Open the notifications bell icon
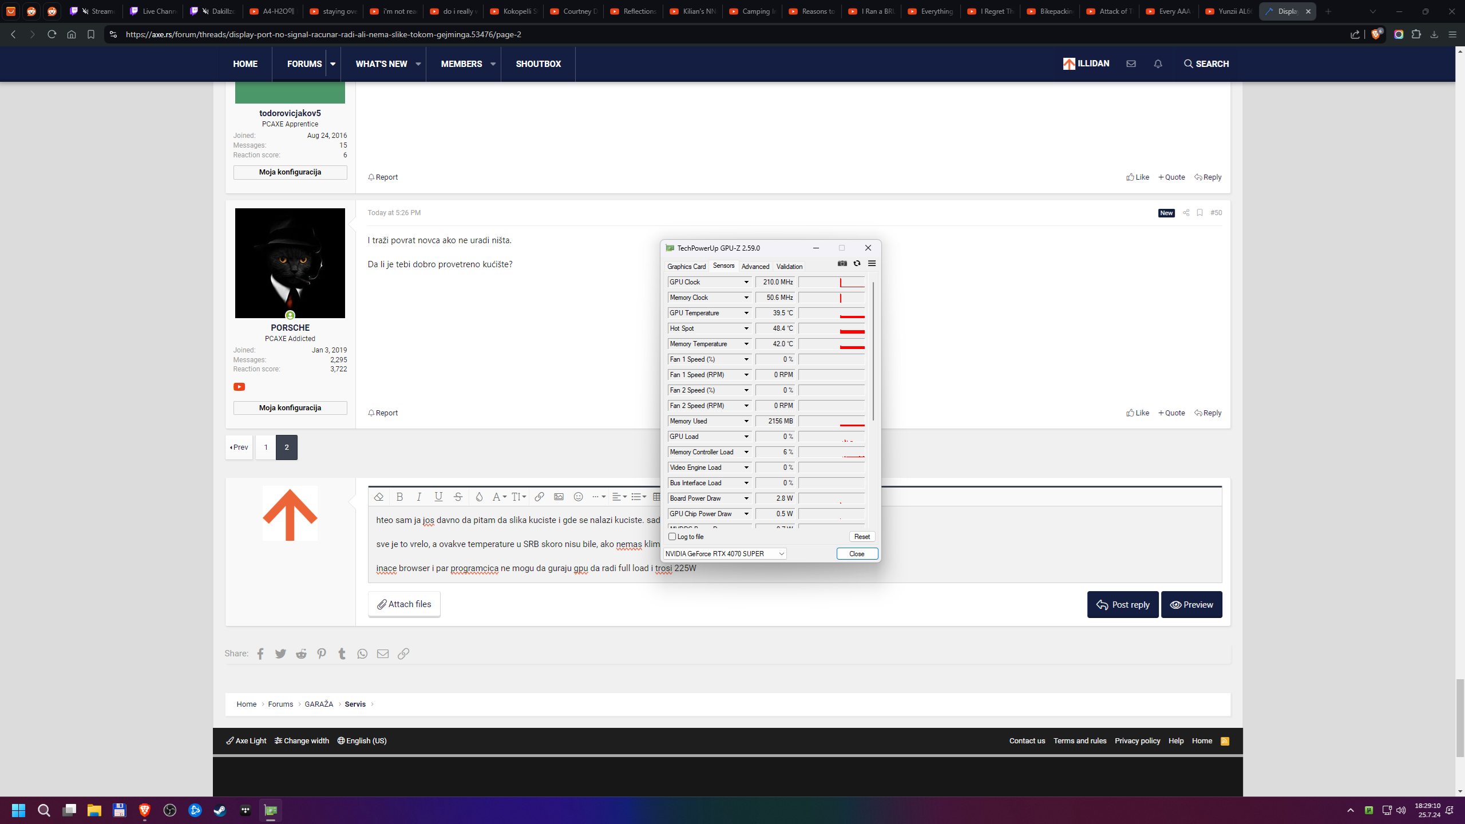 tap(1158, 64)
